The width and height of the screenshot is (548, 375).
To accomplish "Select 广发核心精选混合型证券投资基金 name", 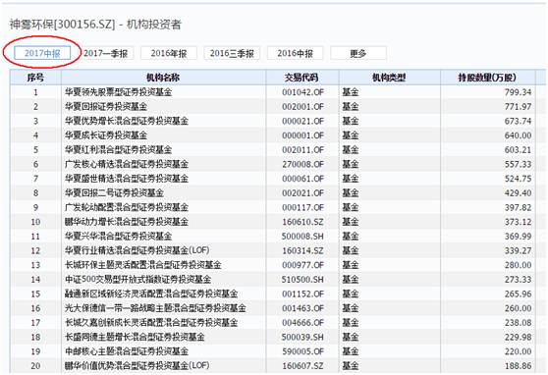I will (127, 164).
